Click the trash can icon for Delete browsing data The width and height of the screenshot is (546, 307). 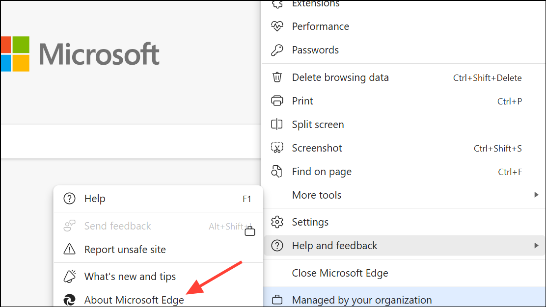(x=277, y=77)
